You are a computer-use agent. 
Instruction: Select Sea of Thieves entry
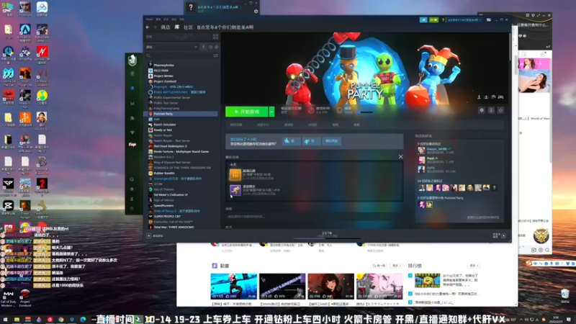163,189
